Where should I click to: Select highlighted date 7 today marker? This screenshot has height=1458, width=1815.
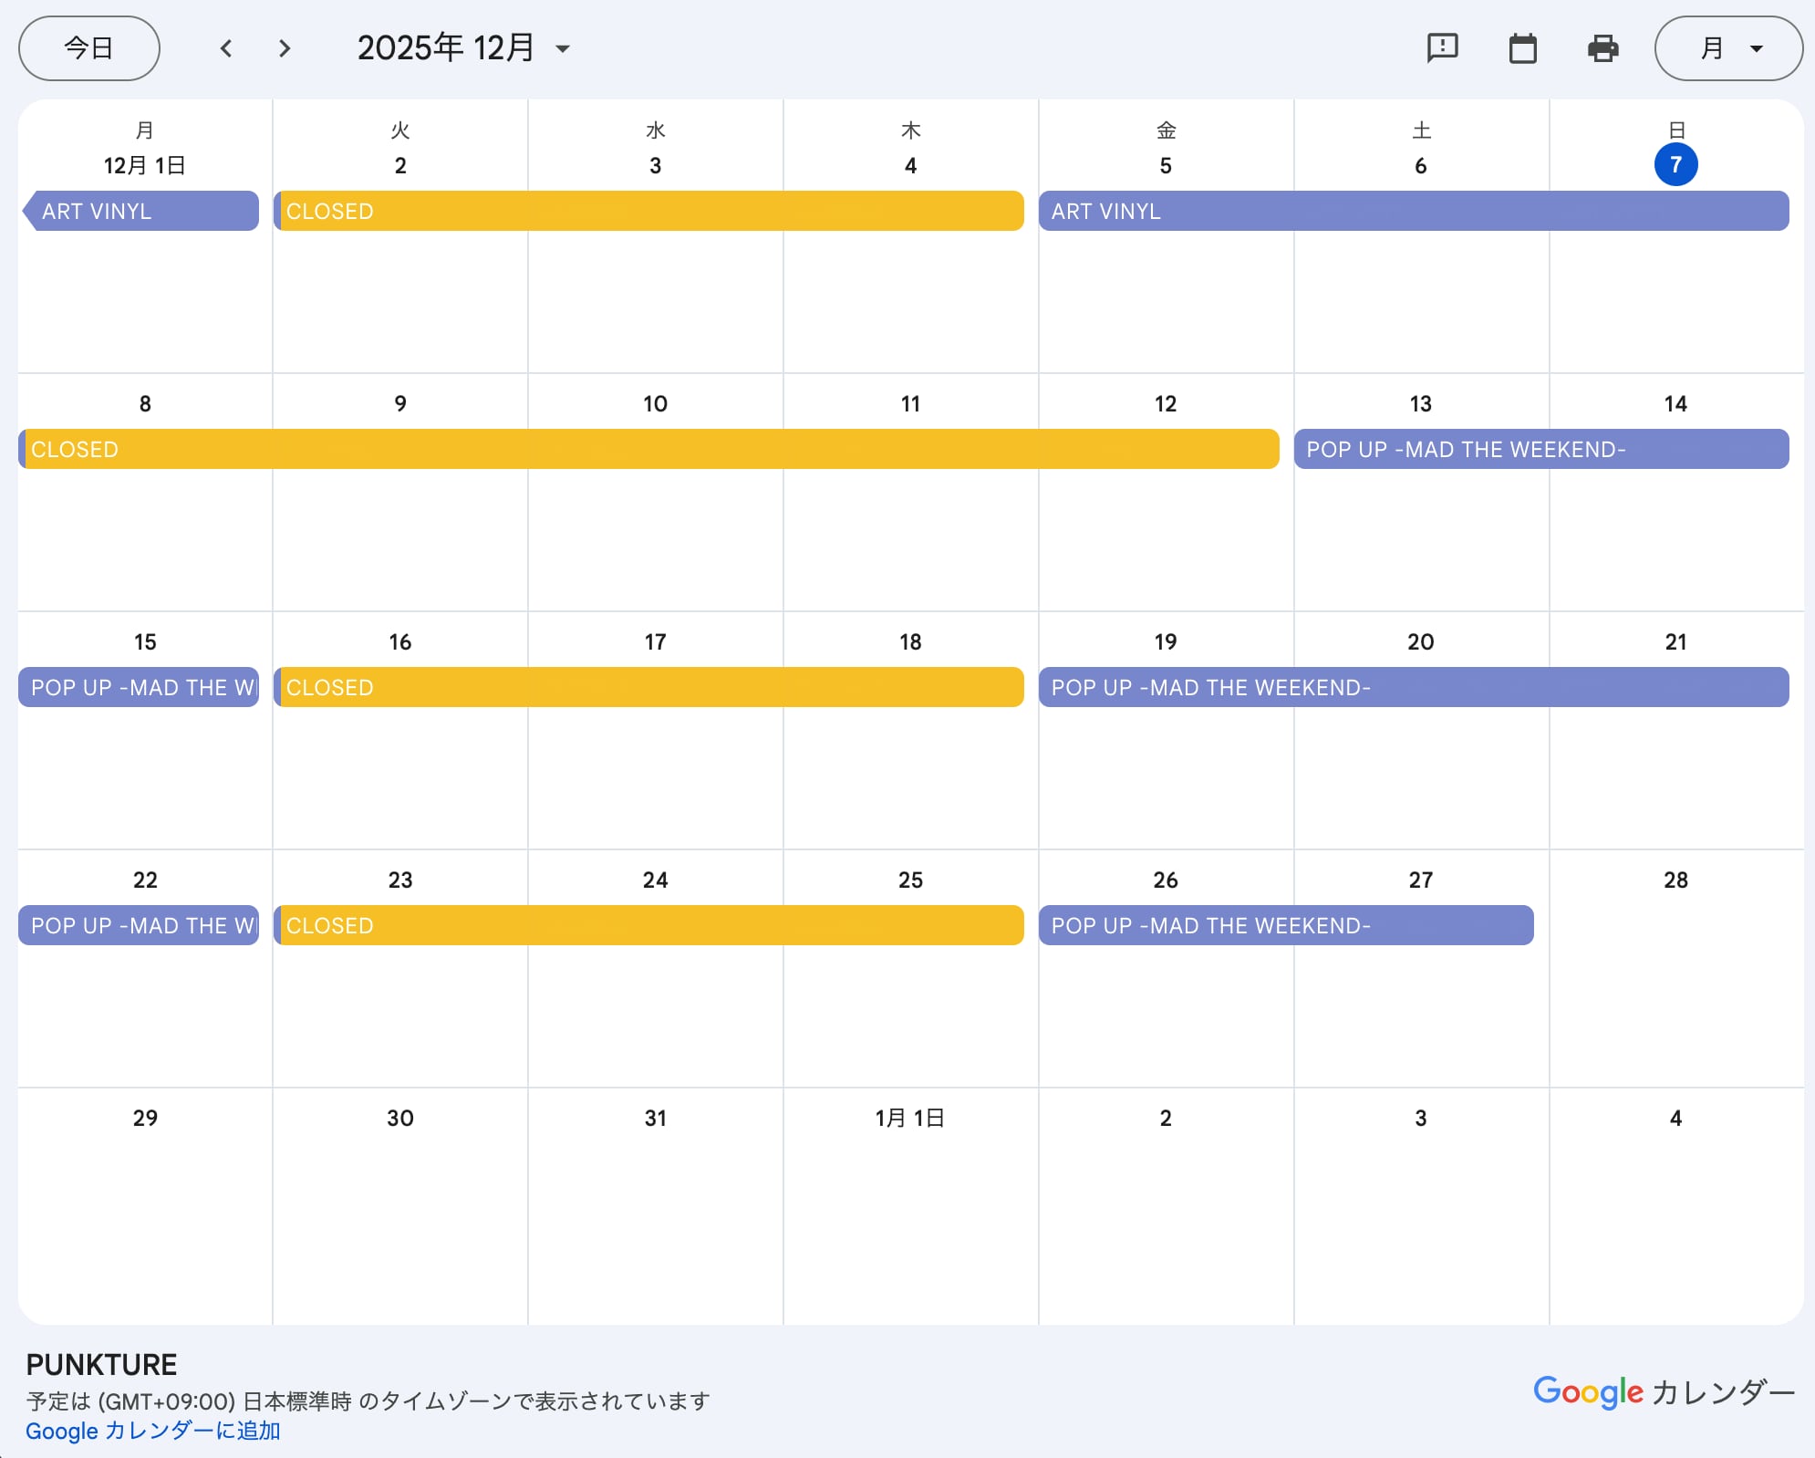click(1675, 165)
